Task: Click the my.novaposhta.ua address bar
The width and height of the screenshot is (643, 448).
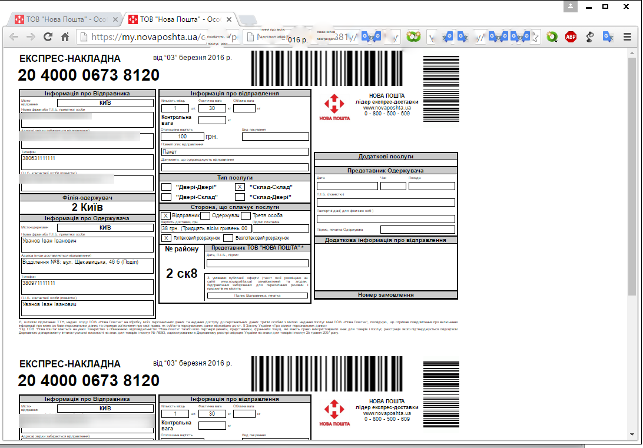Action: pos(158,37)
